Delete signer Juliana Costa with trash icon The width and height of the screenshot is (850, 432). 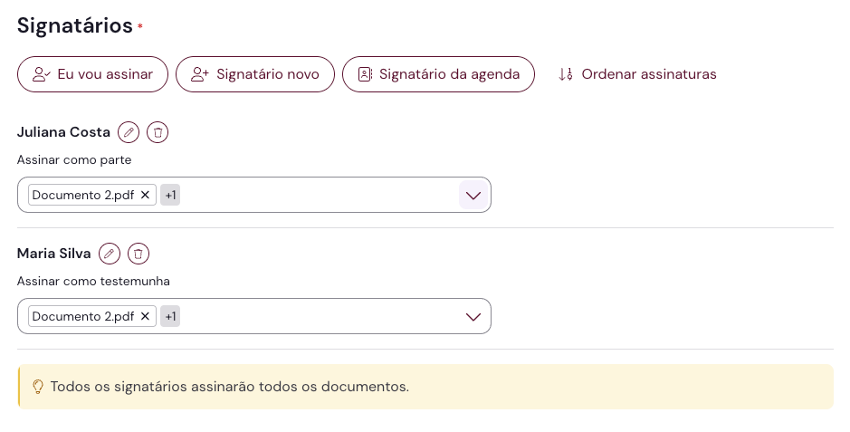158,133
